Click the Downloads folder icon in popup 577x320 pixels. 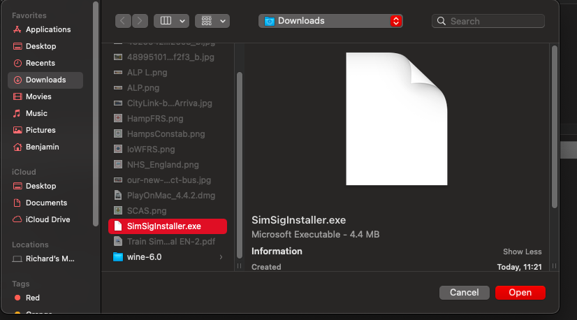click(x=270, y=22)
